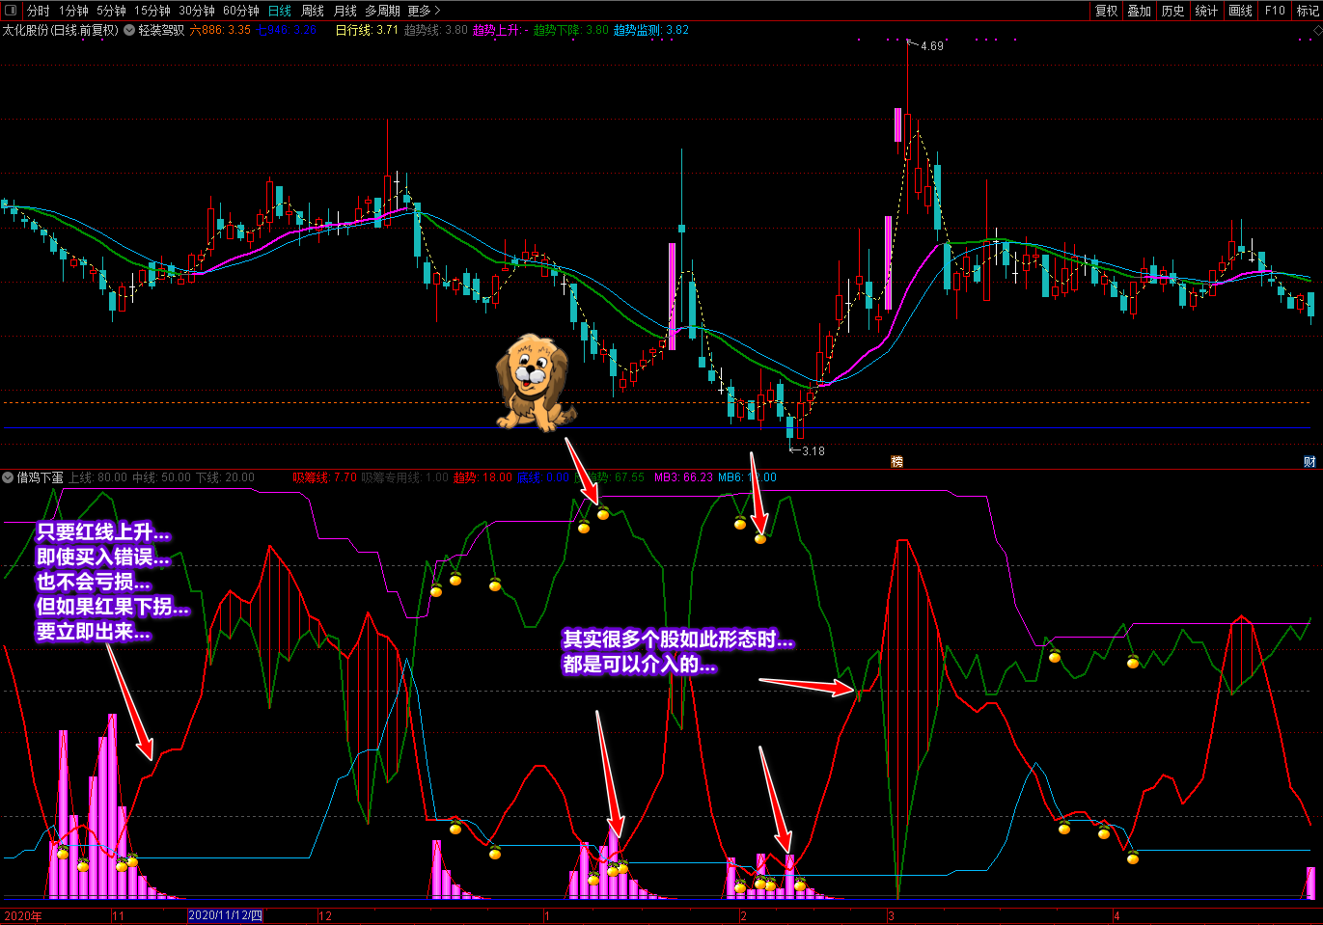Viewport: 1323px width, 925px height.
Task: Click the 六886: 3.35 orange label
Action: point(220,30)
